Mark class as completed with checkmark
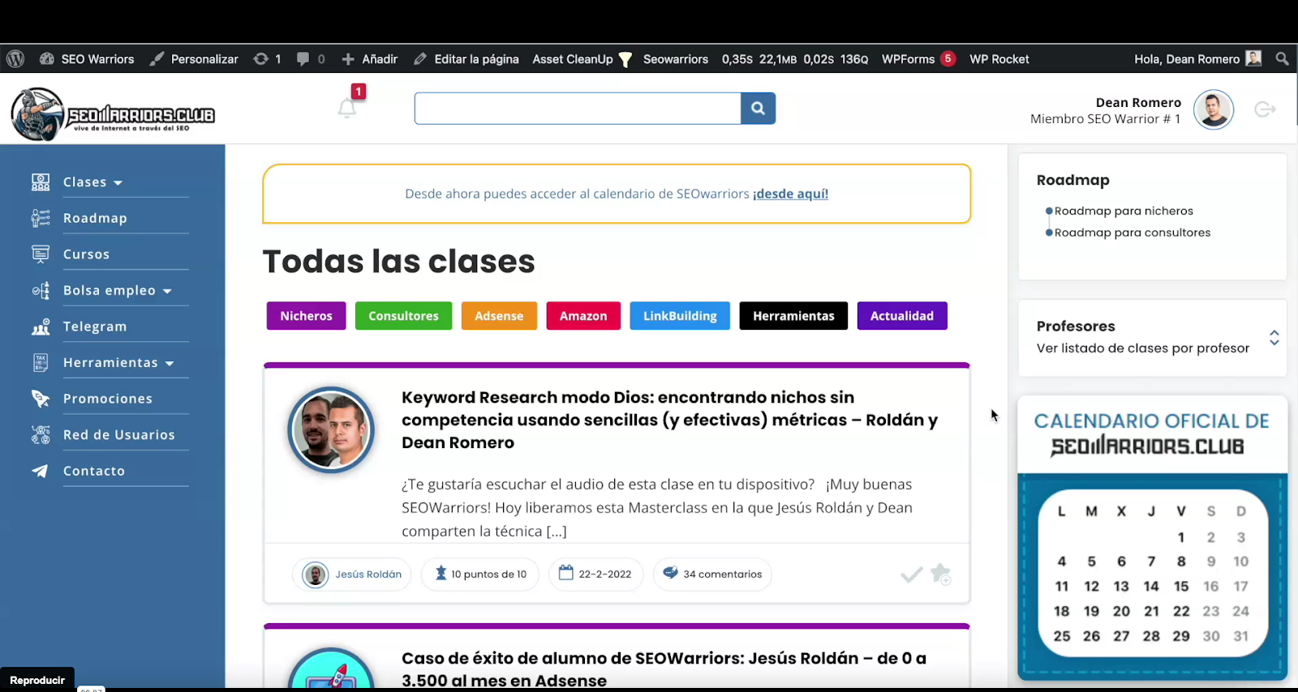Screen dimensions: 1298x692 click(911, 575)
